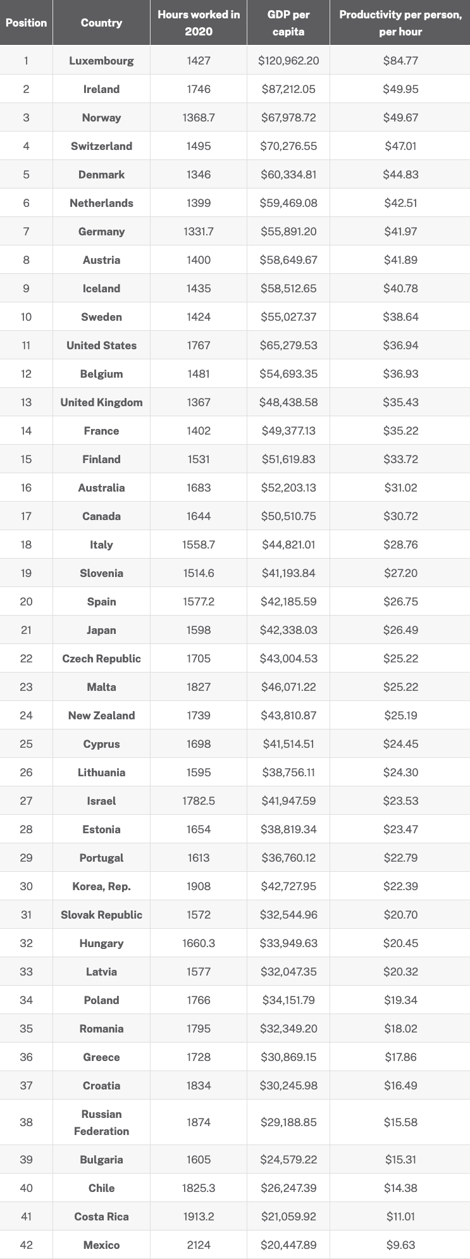The height and width of the screenshot is (1259, 470).
Task: Click Productivity per person, per hour header
Action: (400, 23)
